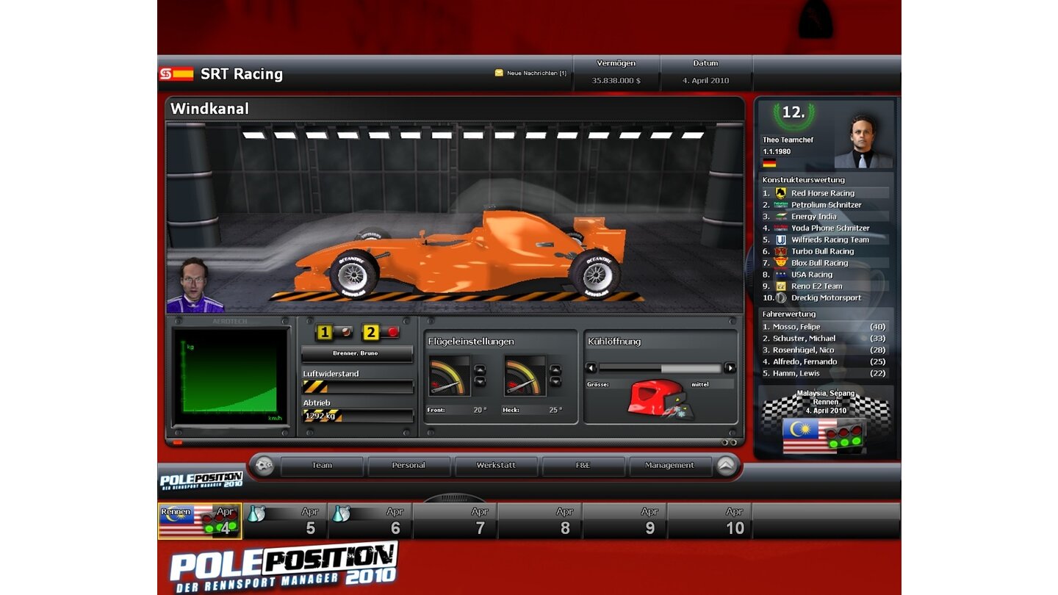Click the engineer portrait in wind tunnel
1058x595 pixels.
195,286
